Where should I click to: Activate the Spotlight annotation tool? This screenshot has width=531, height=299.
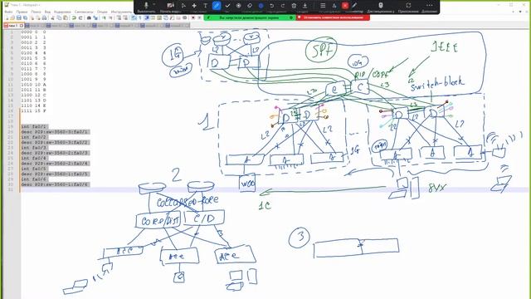pyautogui.click(x=238, y=6)
